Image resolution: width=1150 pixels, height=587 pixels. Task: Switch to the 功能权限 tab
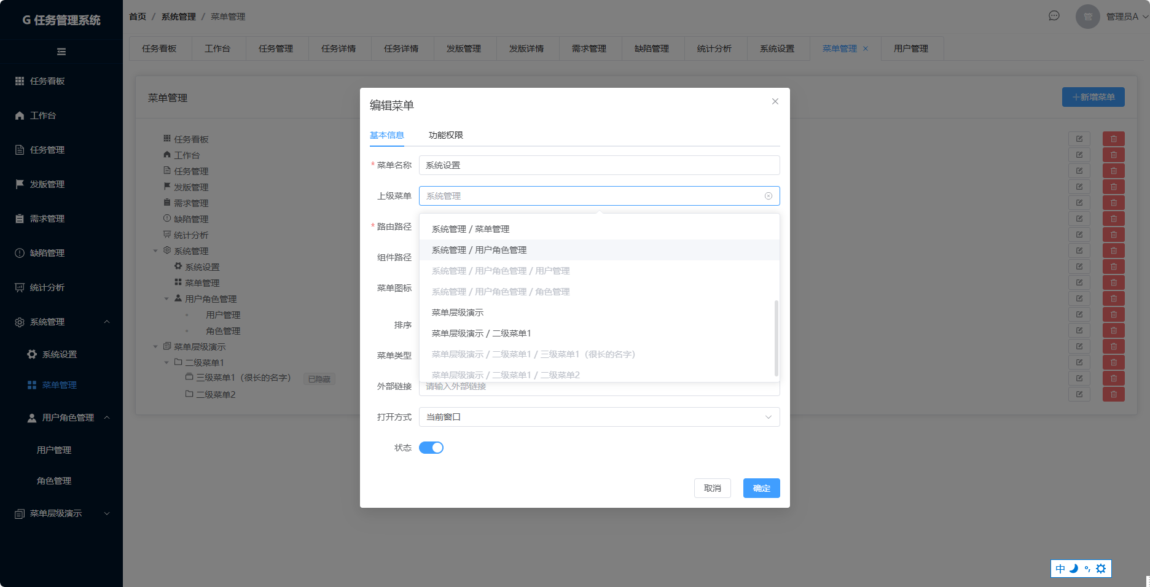pyautogui.click(x=446, y=135)
